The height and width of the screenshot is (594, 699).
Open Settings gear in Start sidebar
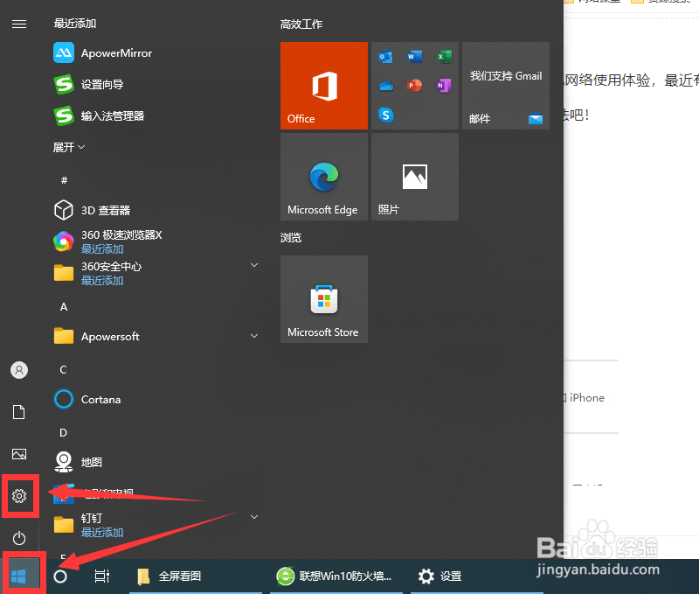coord(19,496)
